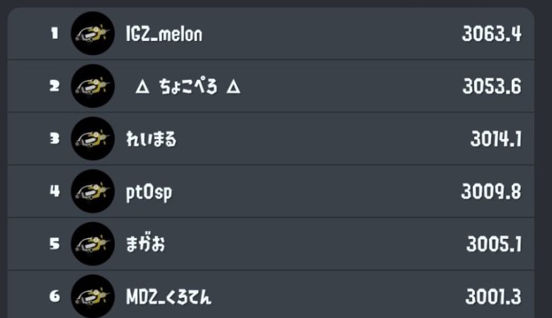
Task: Select the score 3053.6
Action: [491, 86]
